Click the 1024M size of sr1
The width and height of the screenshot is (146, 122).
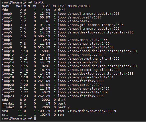pyautogui.click(x=45, y=115)
